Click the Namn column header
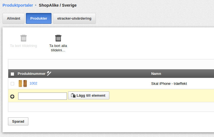 click(156, 74)
